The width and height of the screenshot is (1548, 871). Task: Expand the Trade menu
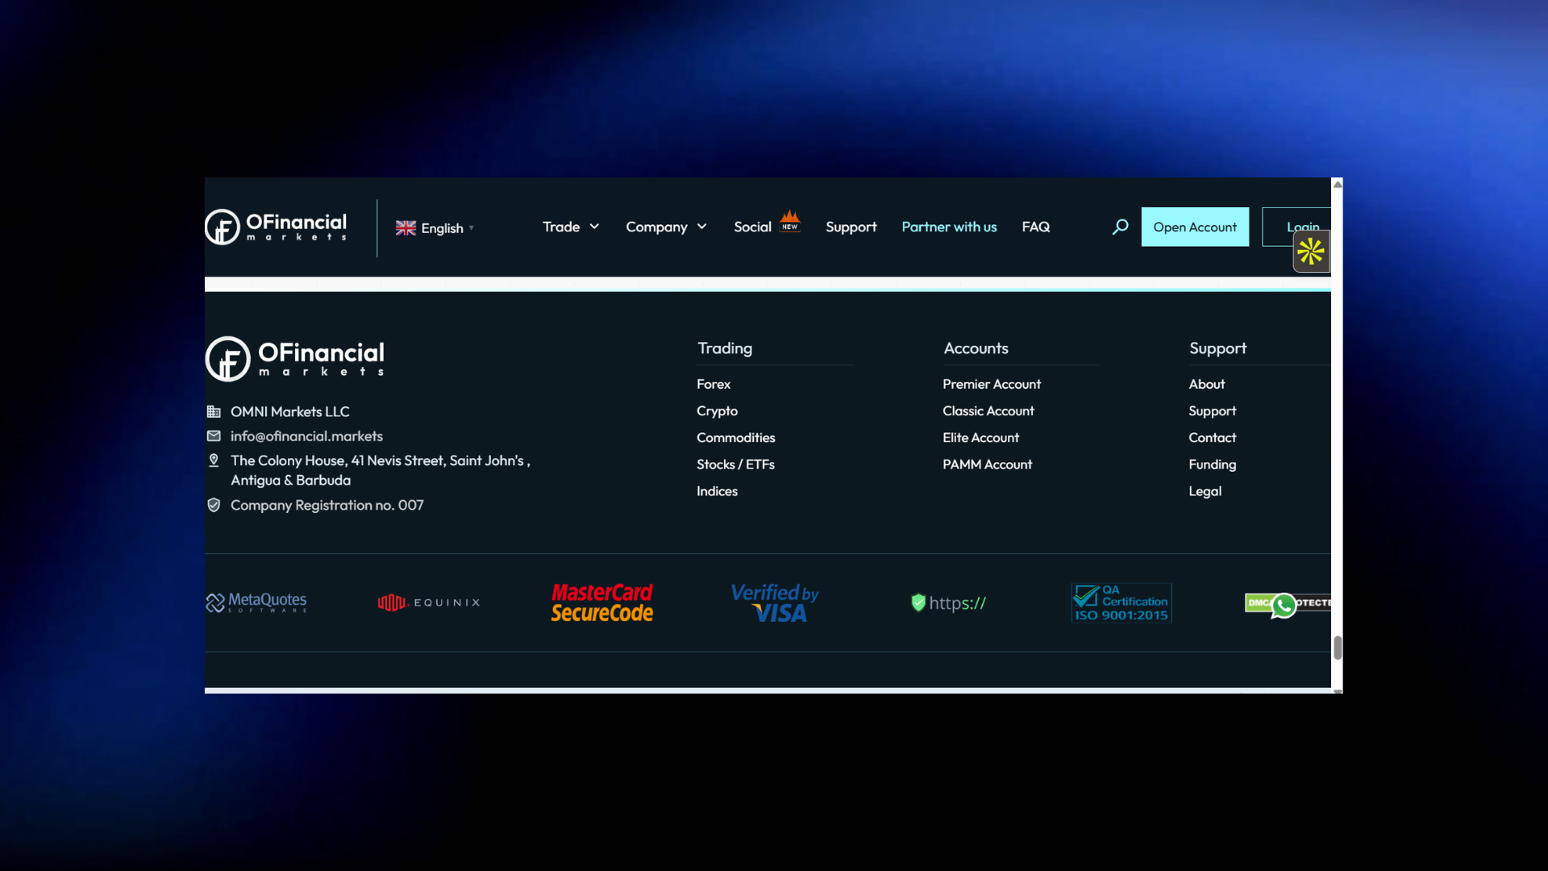tap(571, 227)
